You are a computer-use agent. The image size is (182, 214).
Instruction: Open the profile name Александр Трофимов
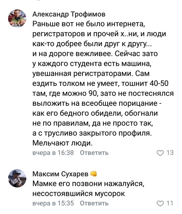tap(69, 14)
